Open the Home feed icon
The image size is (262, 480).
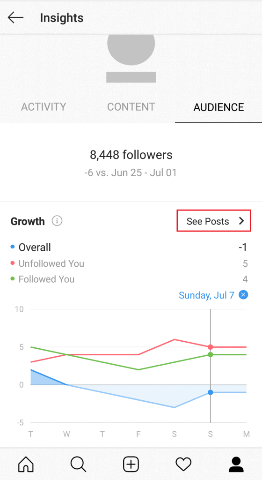click(26, 465)
